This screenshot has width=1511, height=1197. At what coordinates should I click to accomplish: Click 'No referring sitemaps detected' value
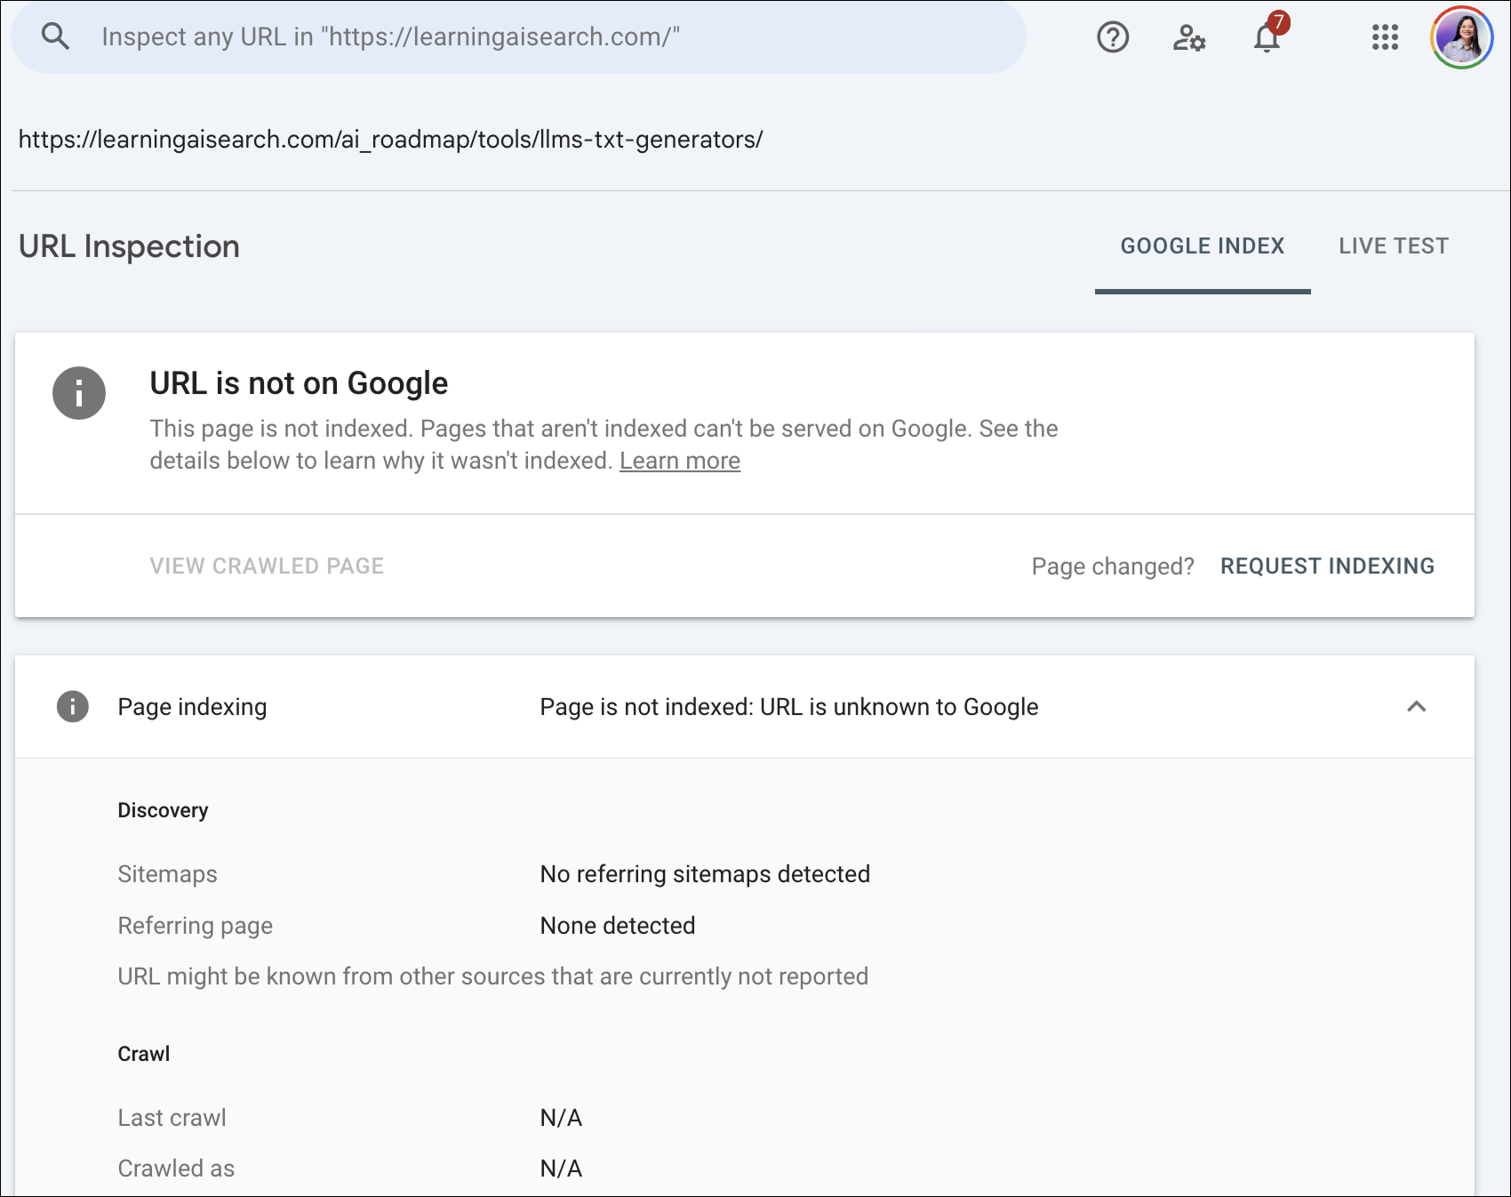pos(705,874)
